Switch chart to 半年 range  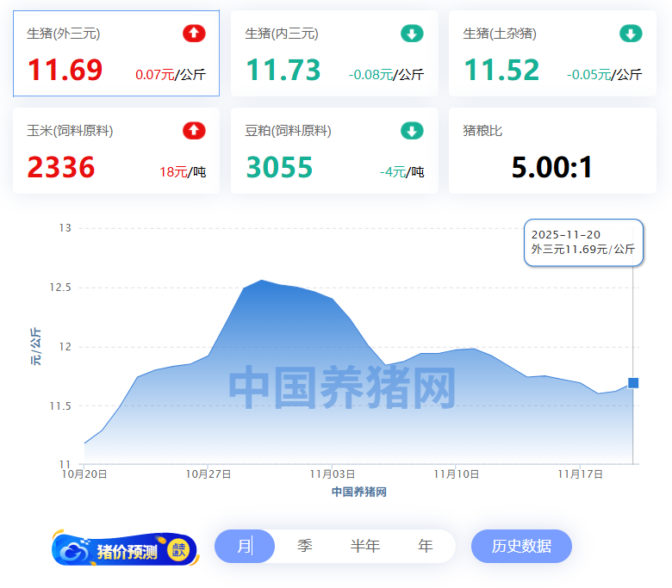(x=364, y=546)
